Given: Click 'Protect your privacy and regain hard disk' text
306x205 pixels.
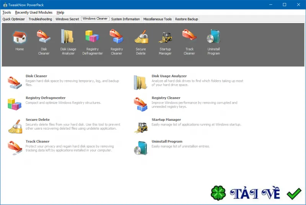Looking at the screenshot, I should (70, 148).
